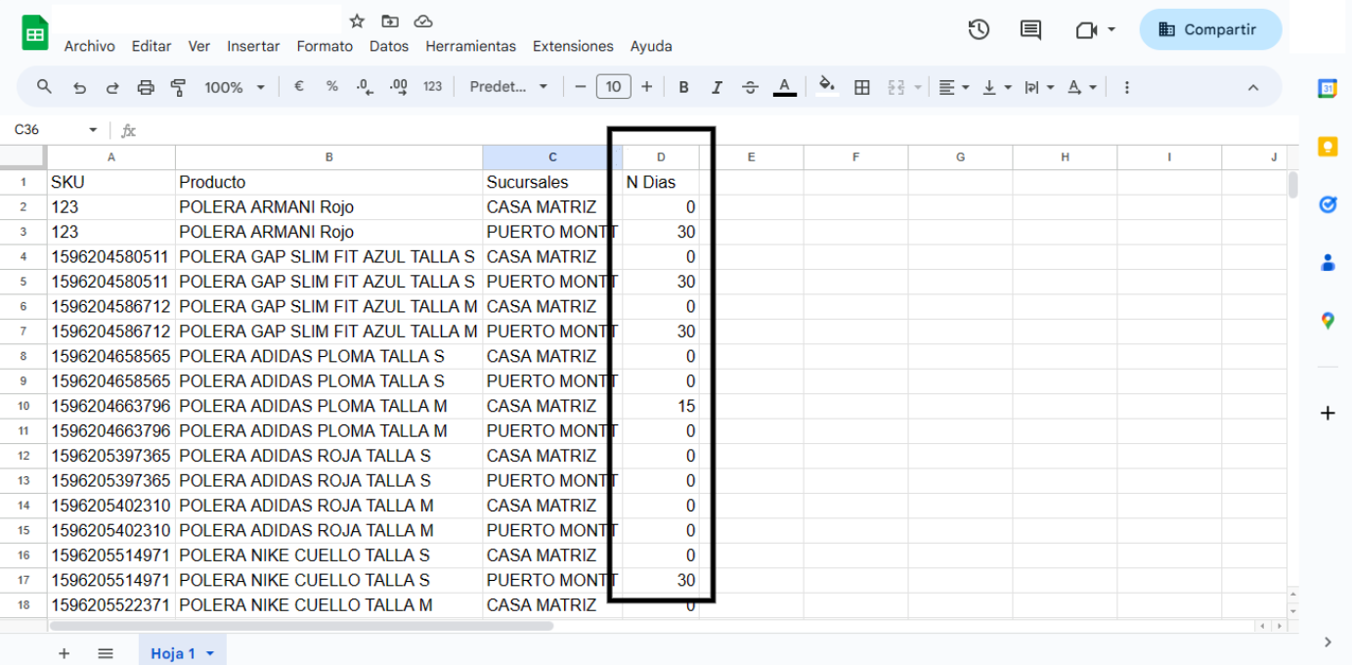Open text rotation dropdown
The image size is (1352, 665).
coord(1081,87)
